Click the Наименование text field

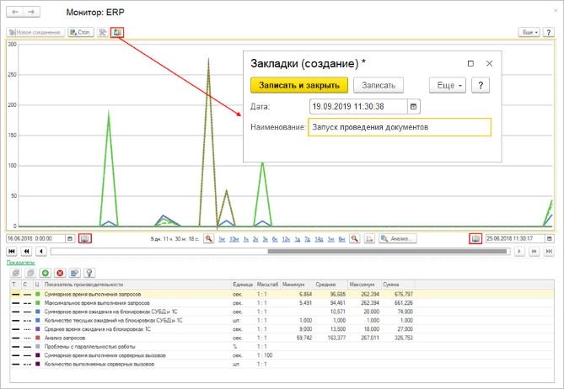point(398,127)
